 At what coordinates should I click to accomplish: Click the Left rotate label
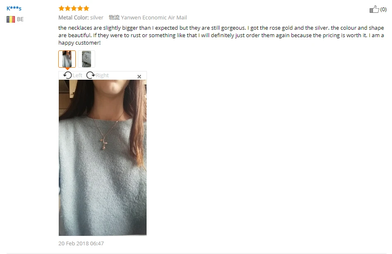(x=77, y=75)
